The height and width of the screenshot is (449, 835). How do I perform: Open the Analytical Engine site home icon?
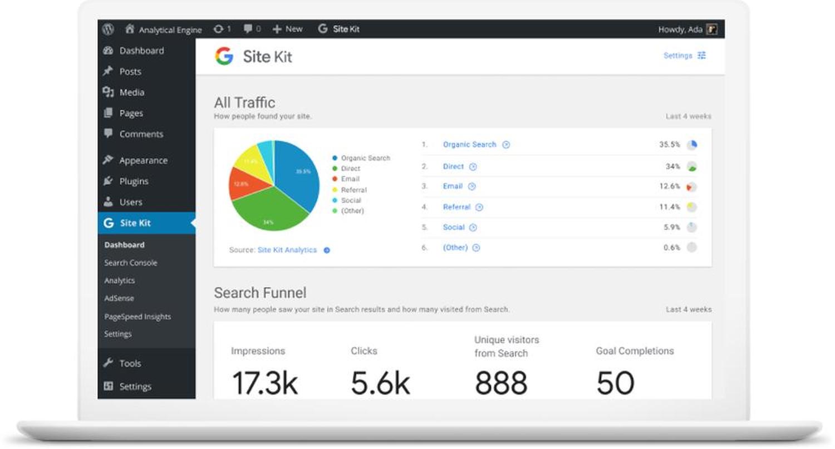(x=130, y=29)
